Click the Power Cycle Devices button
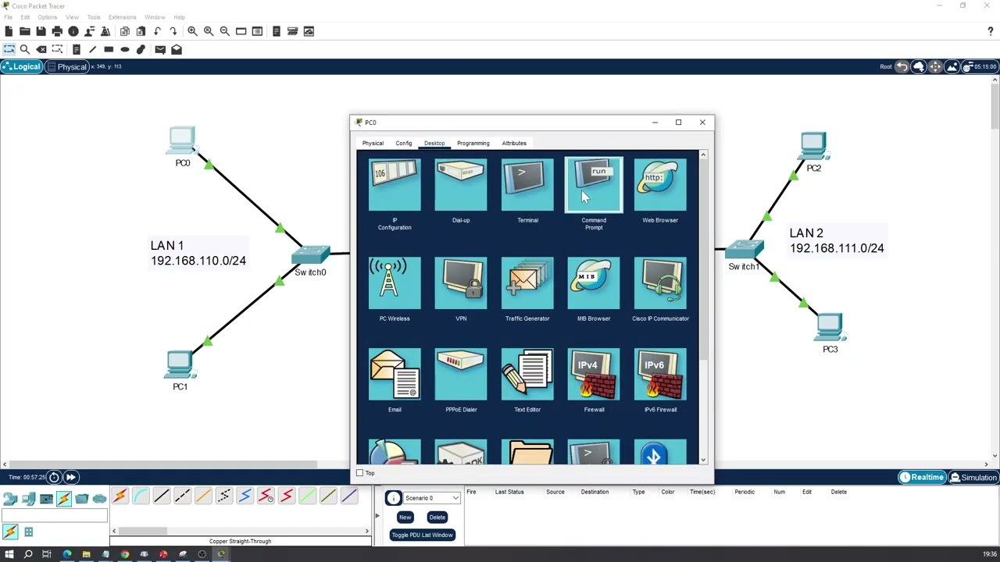The image size is (1000, 562). (54, 477)
